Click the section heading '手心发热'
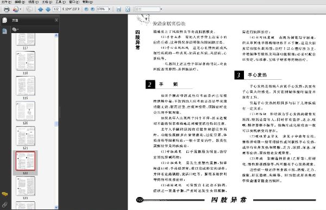The height and width of the screenshot is (210, 326). (x=257, y=75)
